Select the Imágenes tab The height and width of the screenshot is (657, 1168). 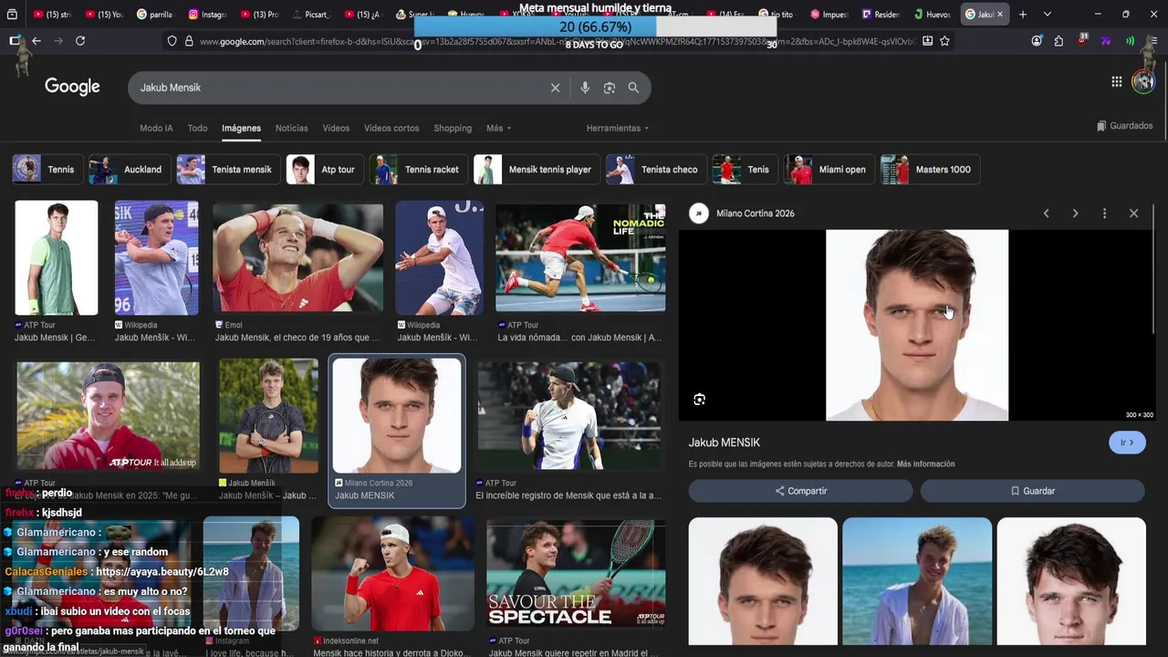click(241, 129)
